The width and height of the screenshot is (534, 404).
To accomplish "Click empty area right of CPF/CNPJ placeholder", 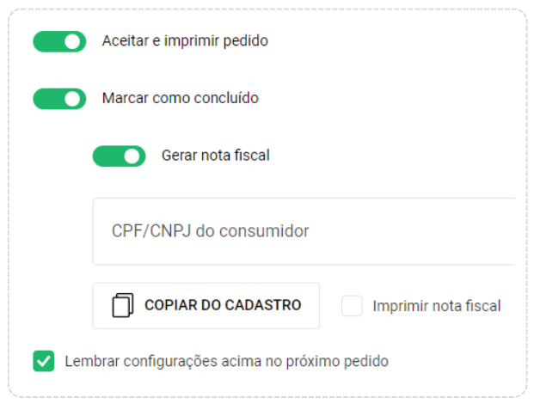I will pyautogui.click(x=421, y=231).
